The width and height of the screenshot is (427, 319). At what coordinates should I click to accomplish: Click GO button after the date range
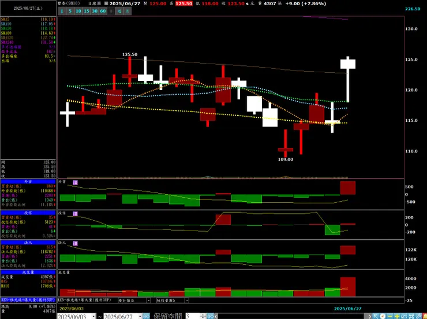(146, 316)
